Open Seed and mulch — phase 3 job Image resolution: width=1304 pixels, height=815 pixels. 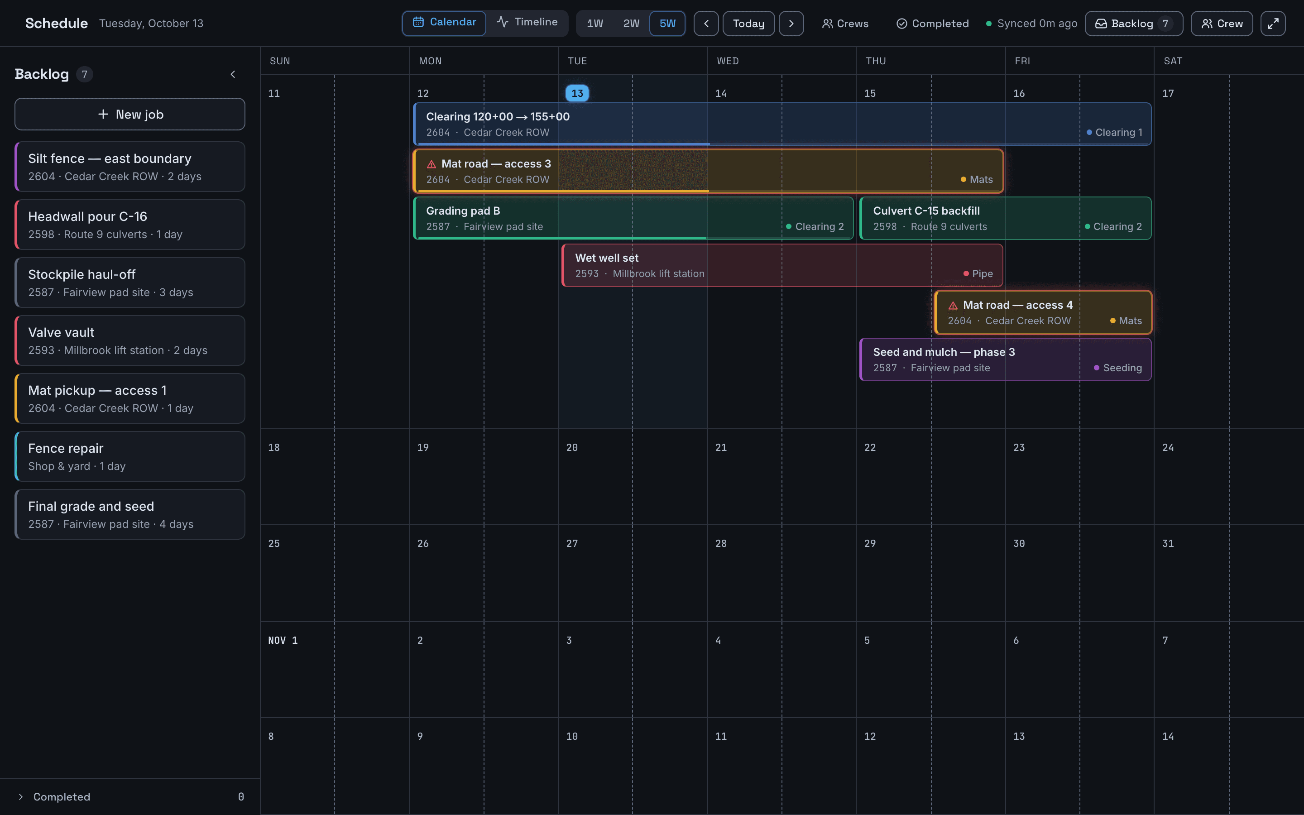(x=1006, y=360)
